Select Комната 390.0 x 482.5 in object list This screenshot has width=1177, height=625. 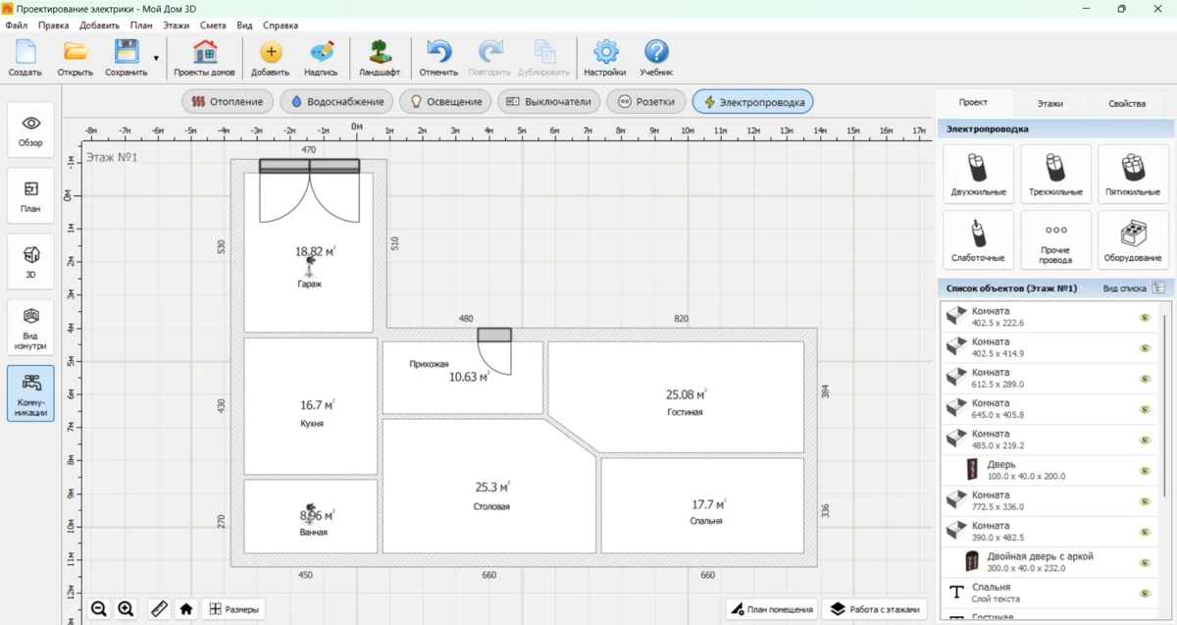pos(1049,532)
